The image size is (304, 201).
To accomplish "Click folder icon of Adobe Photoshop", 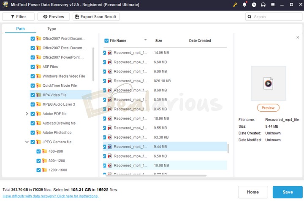I will (38, 132).
